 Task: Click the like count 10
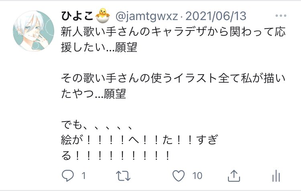click(x=197, y=176)
